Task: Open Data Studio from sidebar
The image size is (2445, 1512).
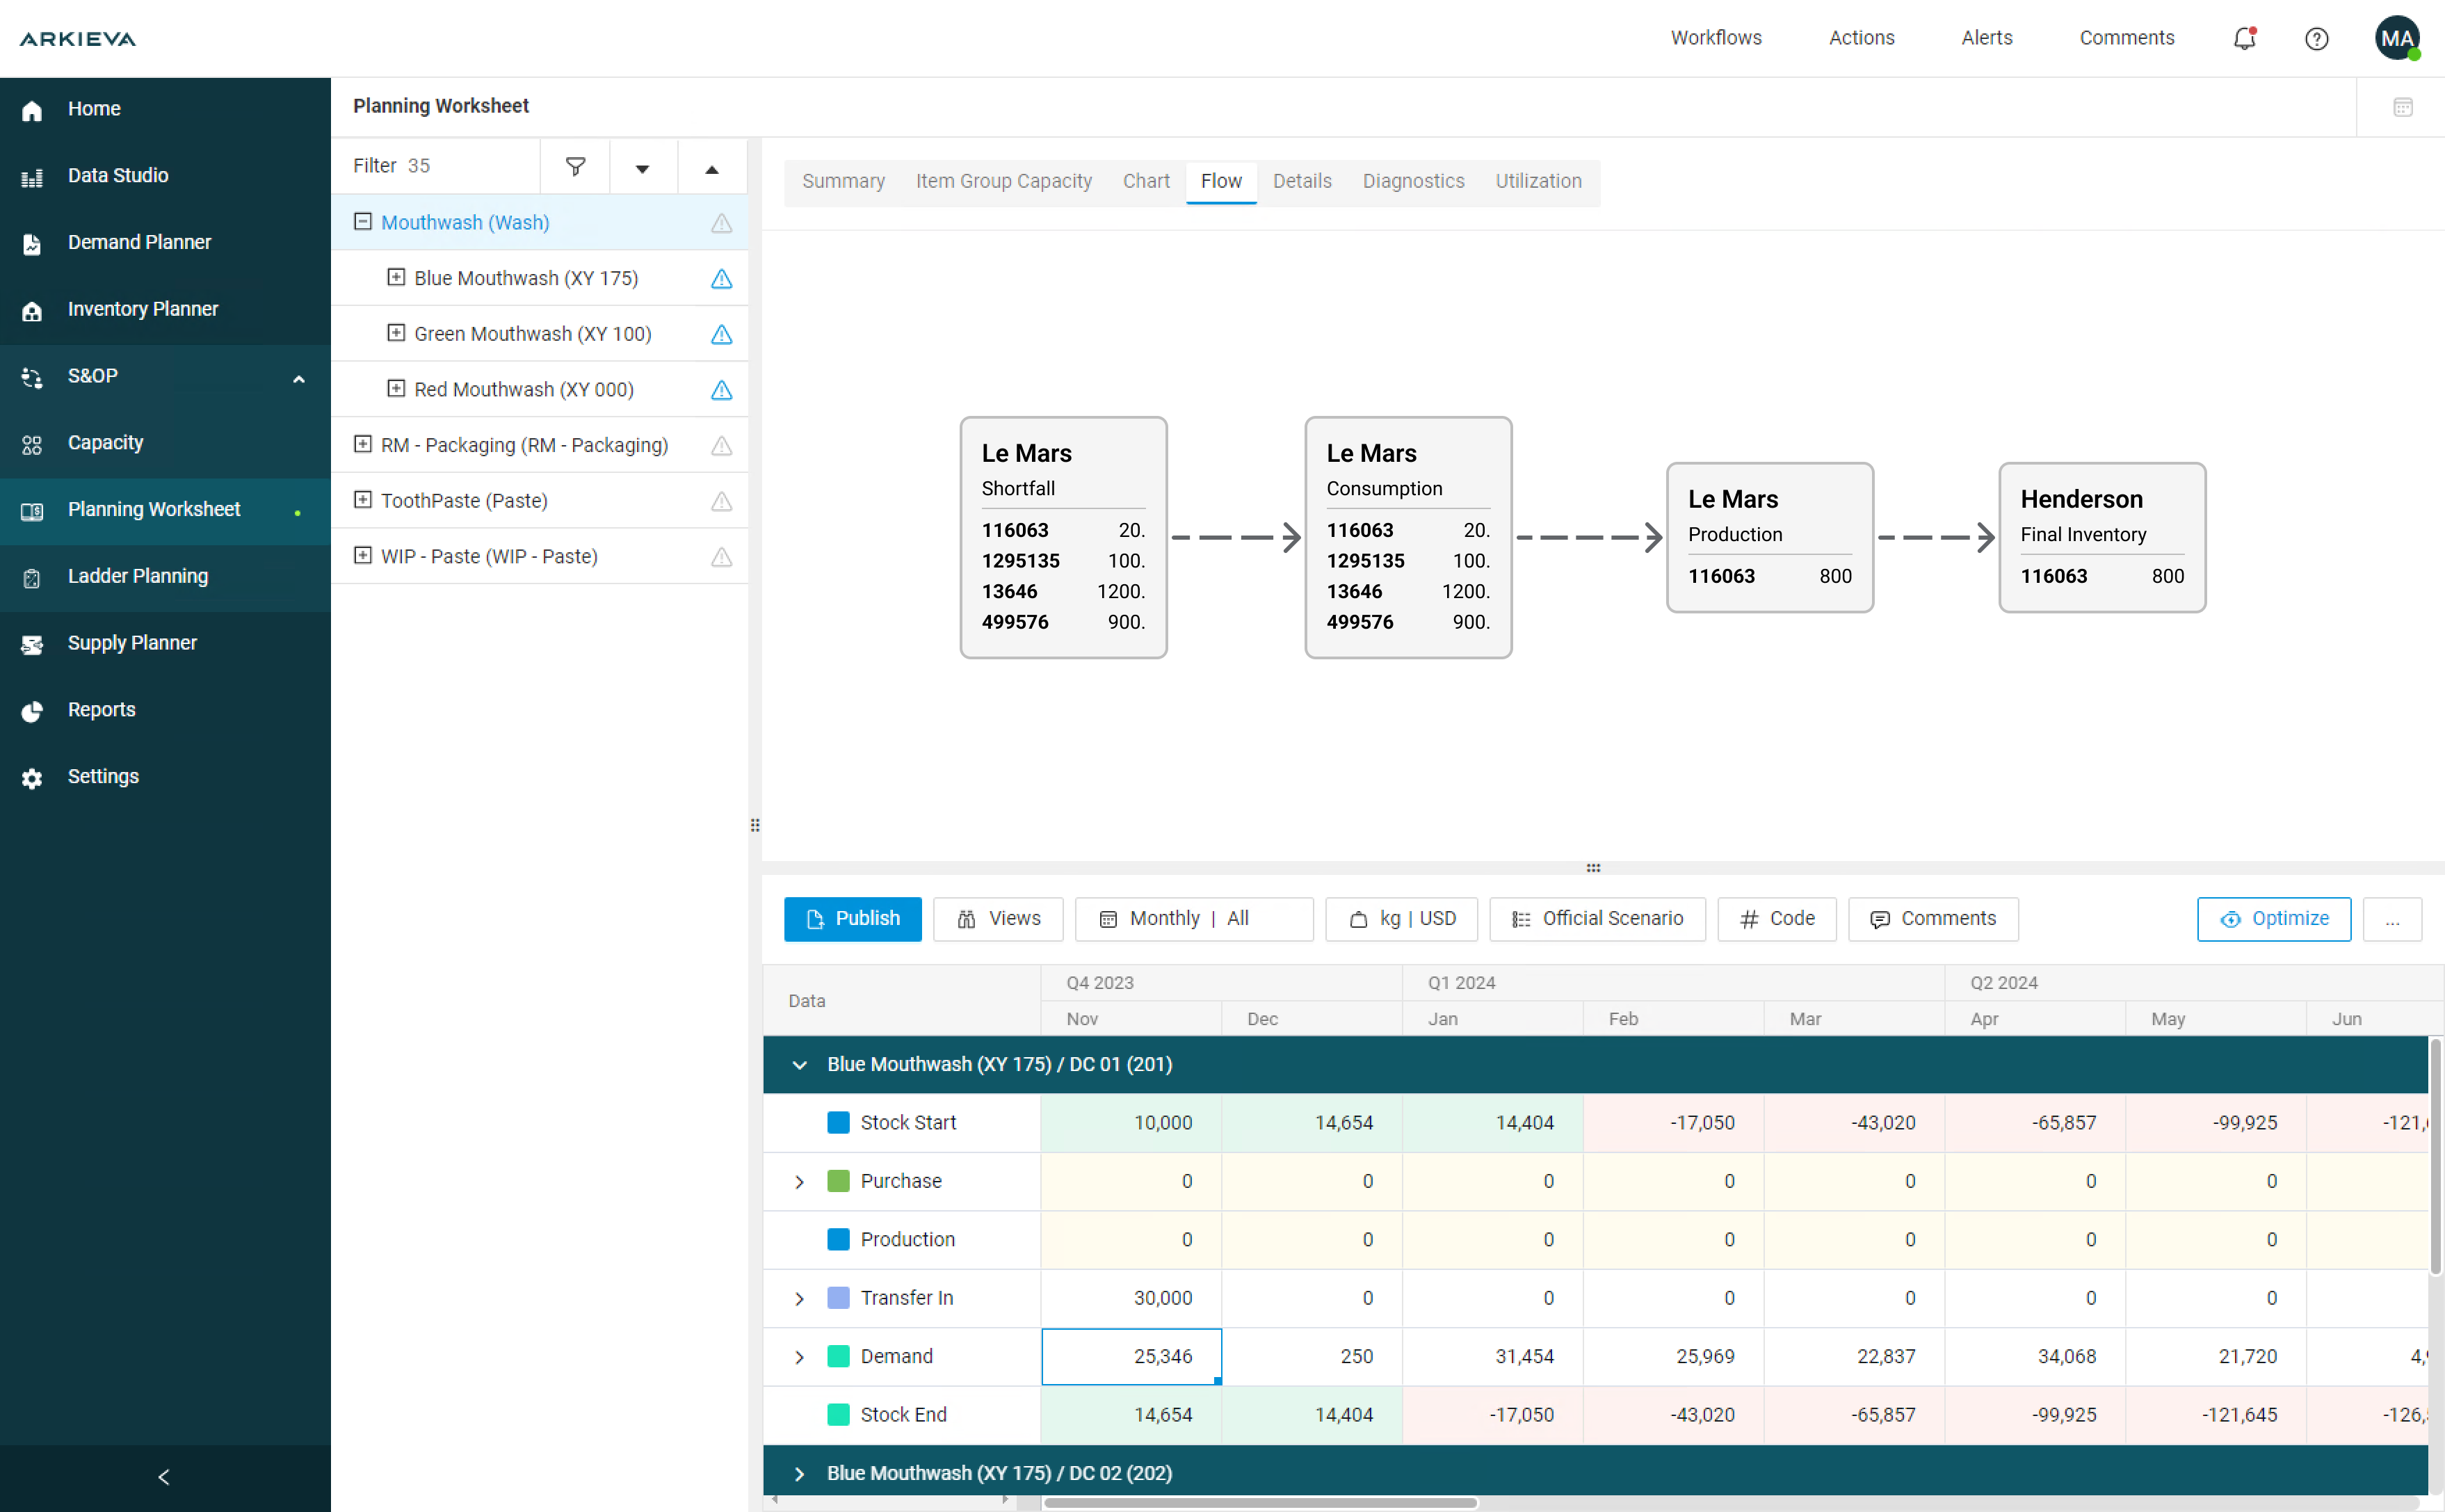Action: tap(117, 175)
